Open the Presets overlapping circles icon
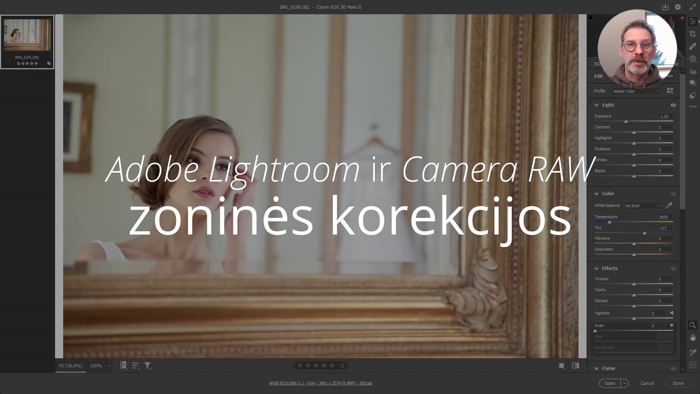 pos(693,96)
